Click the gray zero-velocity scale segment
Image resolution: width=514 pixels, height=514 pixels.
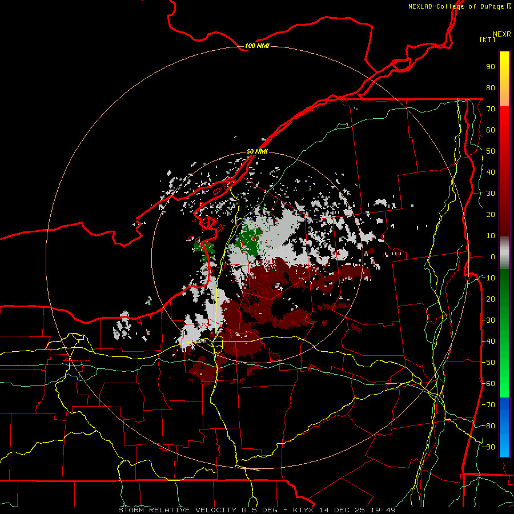tap(504, 253)
